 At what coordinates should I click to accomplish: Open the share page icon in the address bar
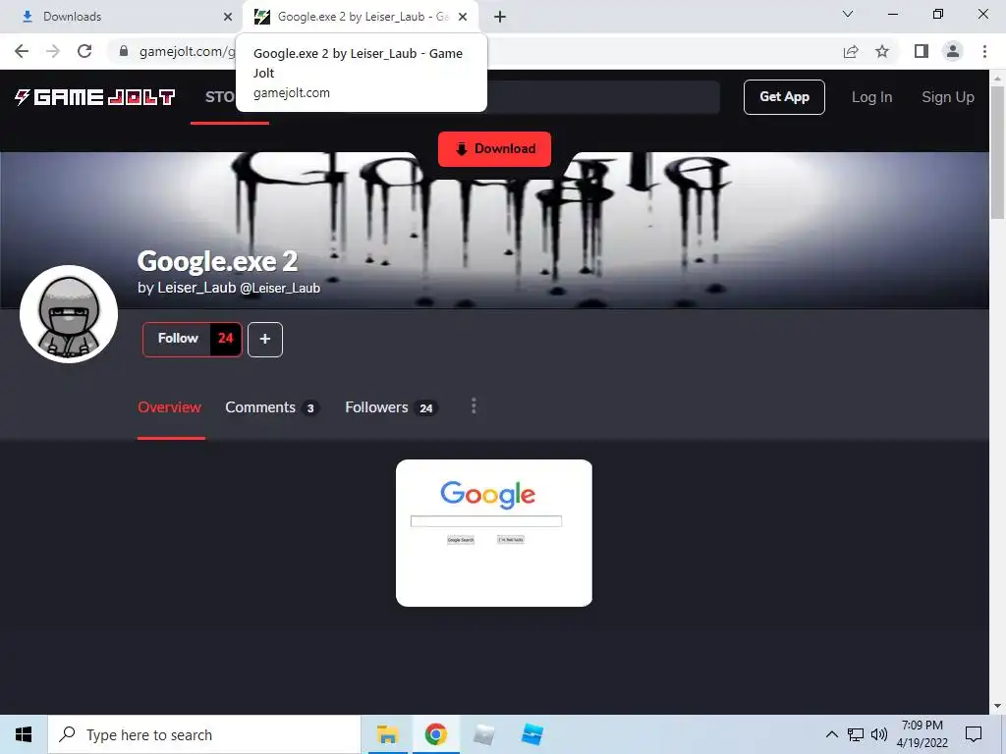pos(851,51)
